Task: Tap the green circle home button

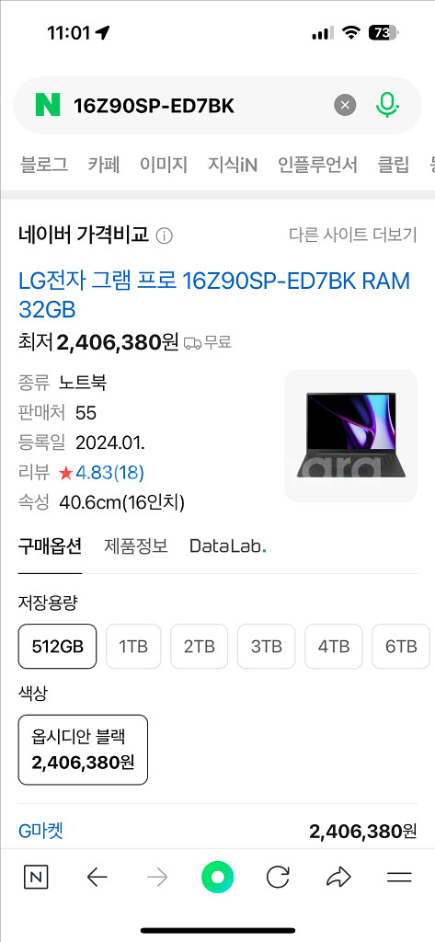Action: [x=217, y=878]
